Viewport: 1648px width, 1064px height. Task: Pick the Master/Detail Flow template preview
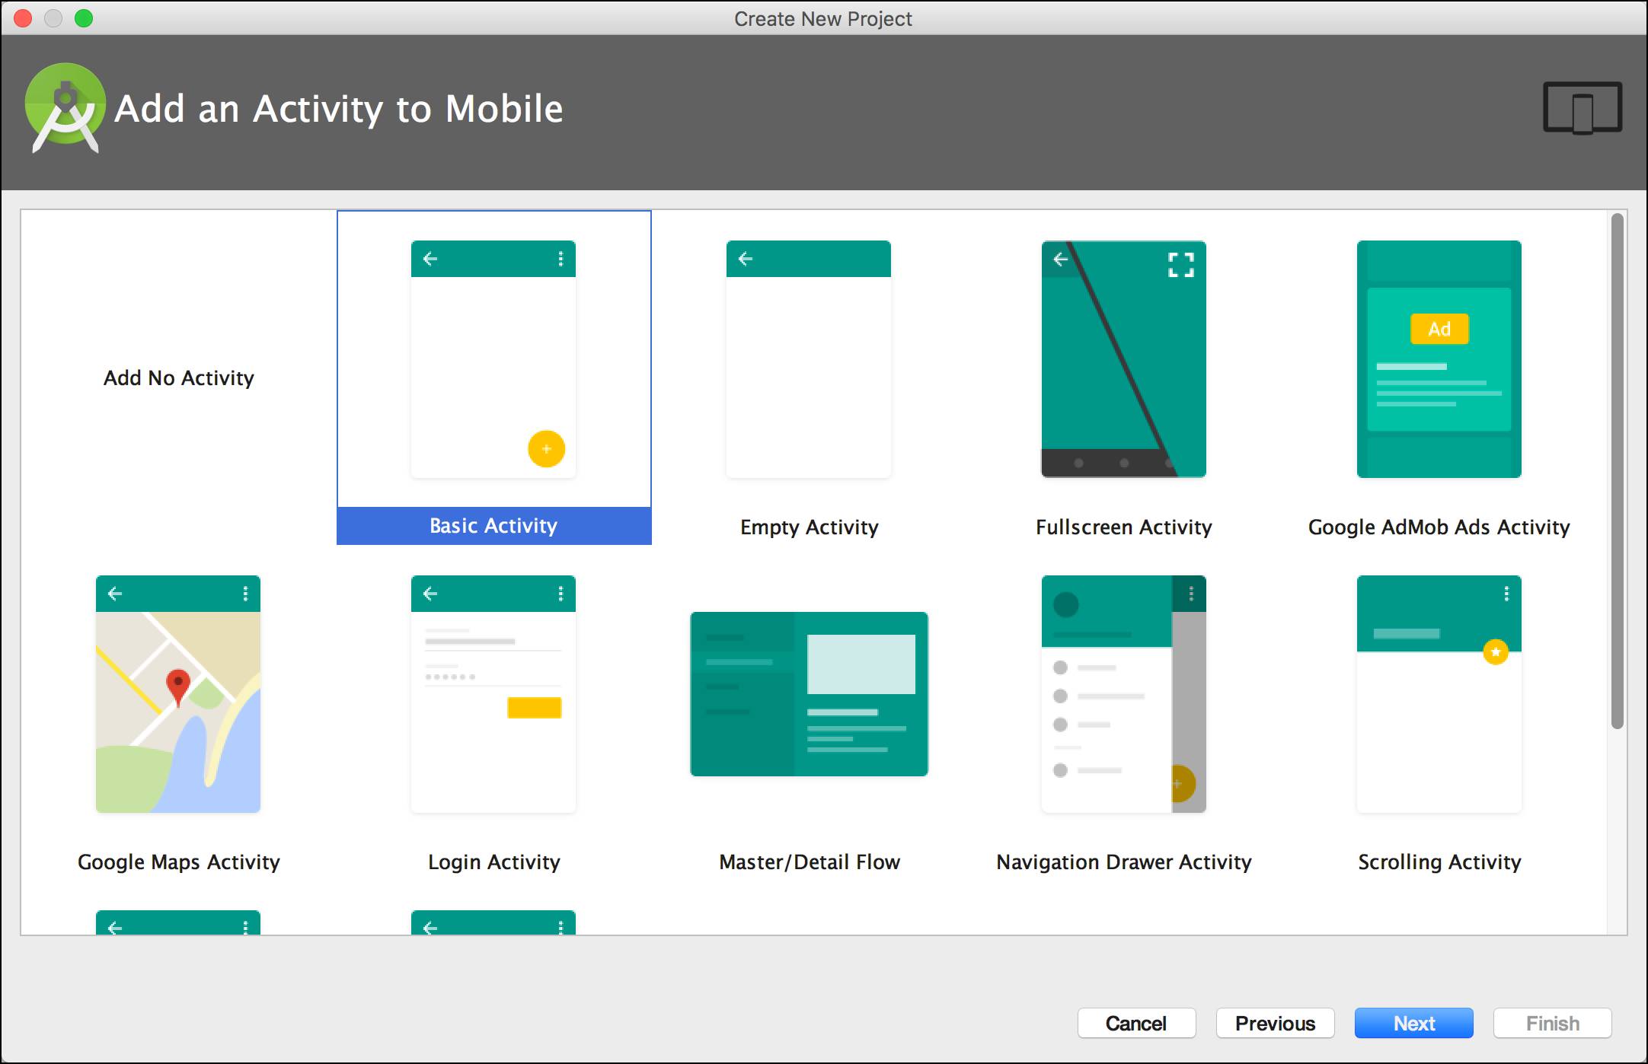[809, 694]
